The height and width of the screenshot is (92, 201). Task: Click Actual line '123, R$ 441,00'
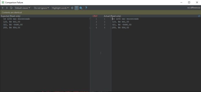click(x=121, y=22)
